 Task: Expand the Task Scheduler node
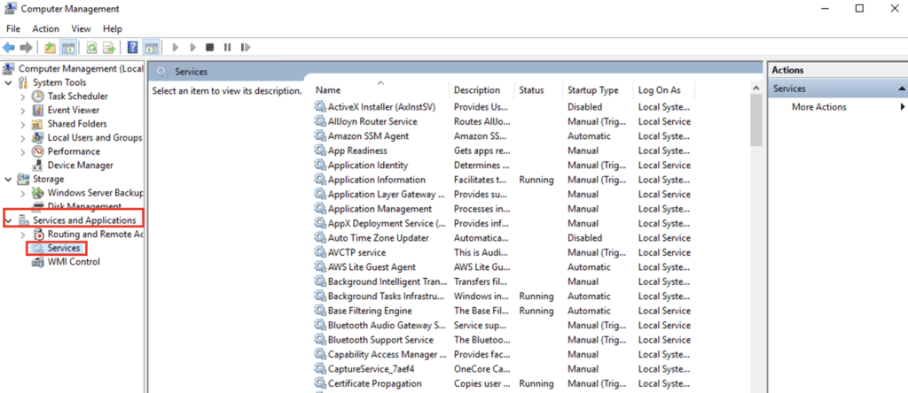[23, 96]
